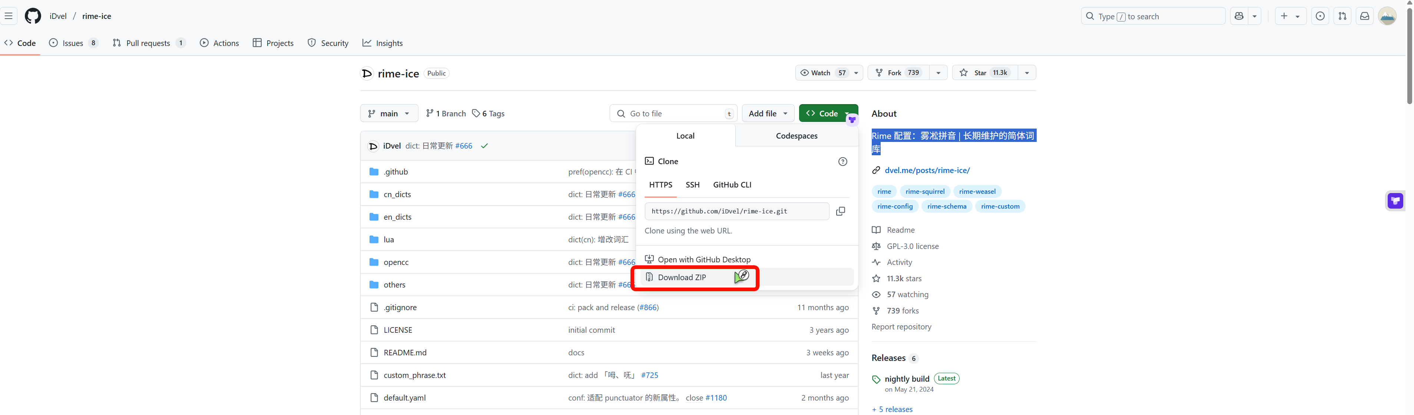Open the rime-squirrel topic tag
The height and width of the screenshot is (415, 1414).
924,191
